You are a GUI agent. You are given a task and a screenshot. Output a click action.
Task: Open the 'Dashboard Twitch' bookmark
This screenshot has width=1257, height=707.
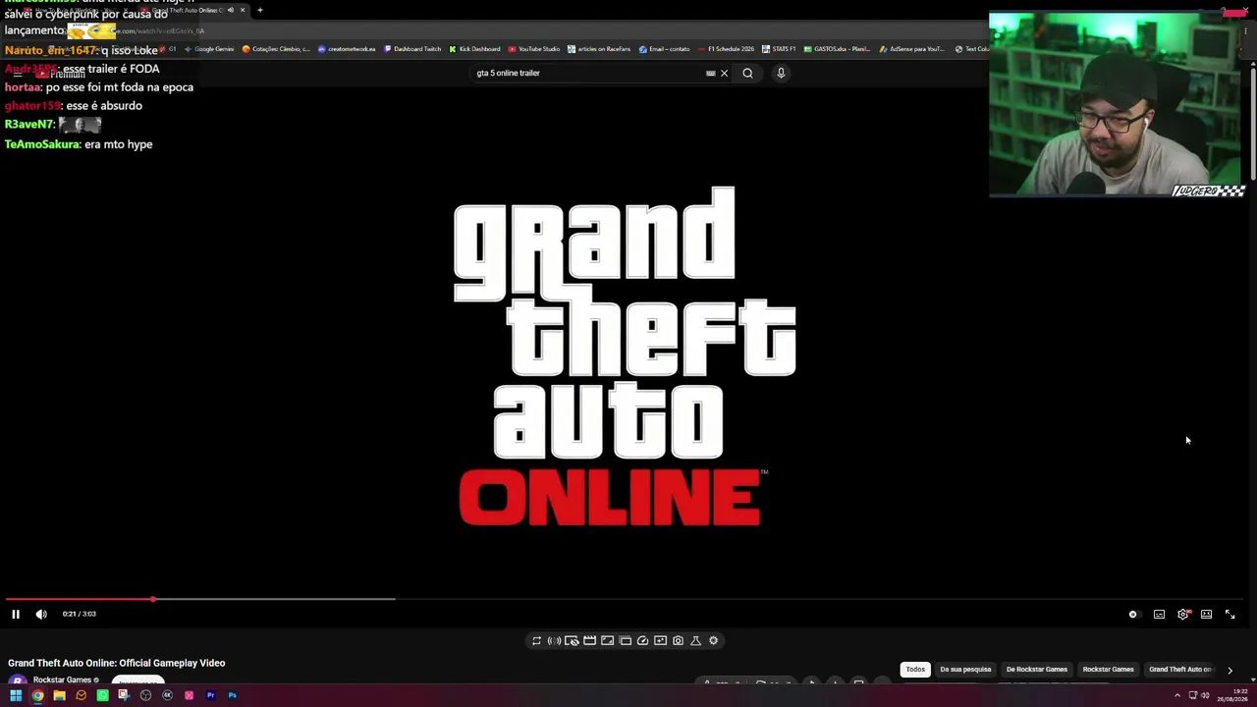(412, 49)
